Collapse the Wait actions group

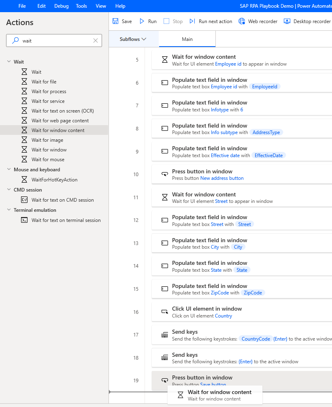click(x=9, y=62)
